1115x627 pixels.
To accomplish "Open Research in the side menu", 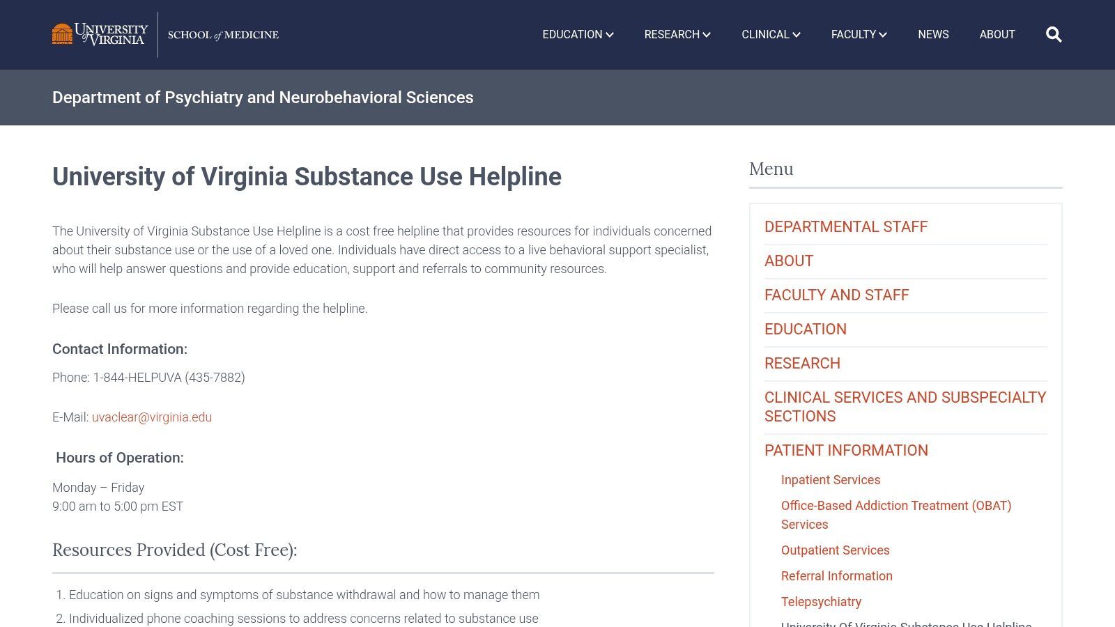I will (802, 364).
